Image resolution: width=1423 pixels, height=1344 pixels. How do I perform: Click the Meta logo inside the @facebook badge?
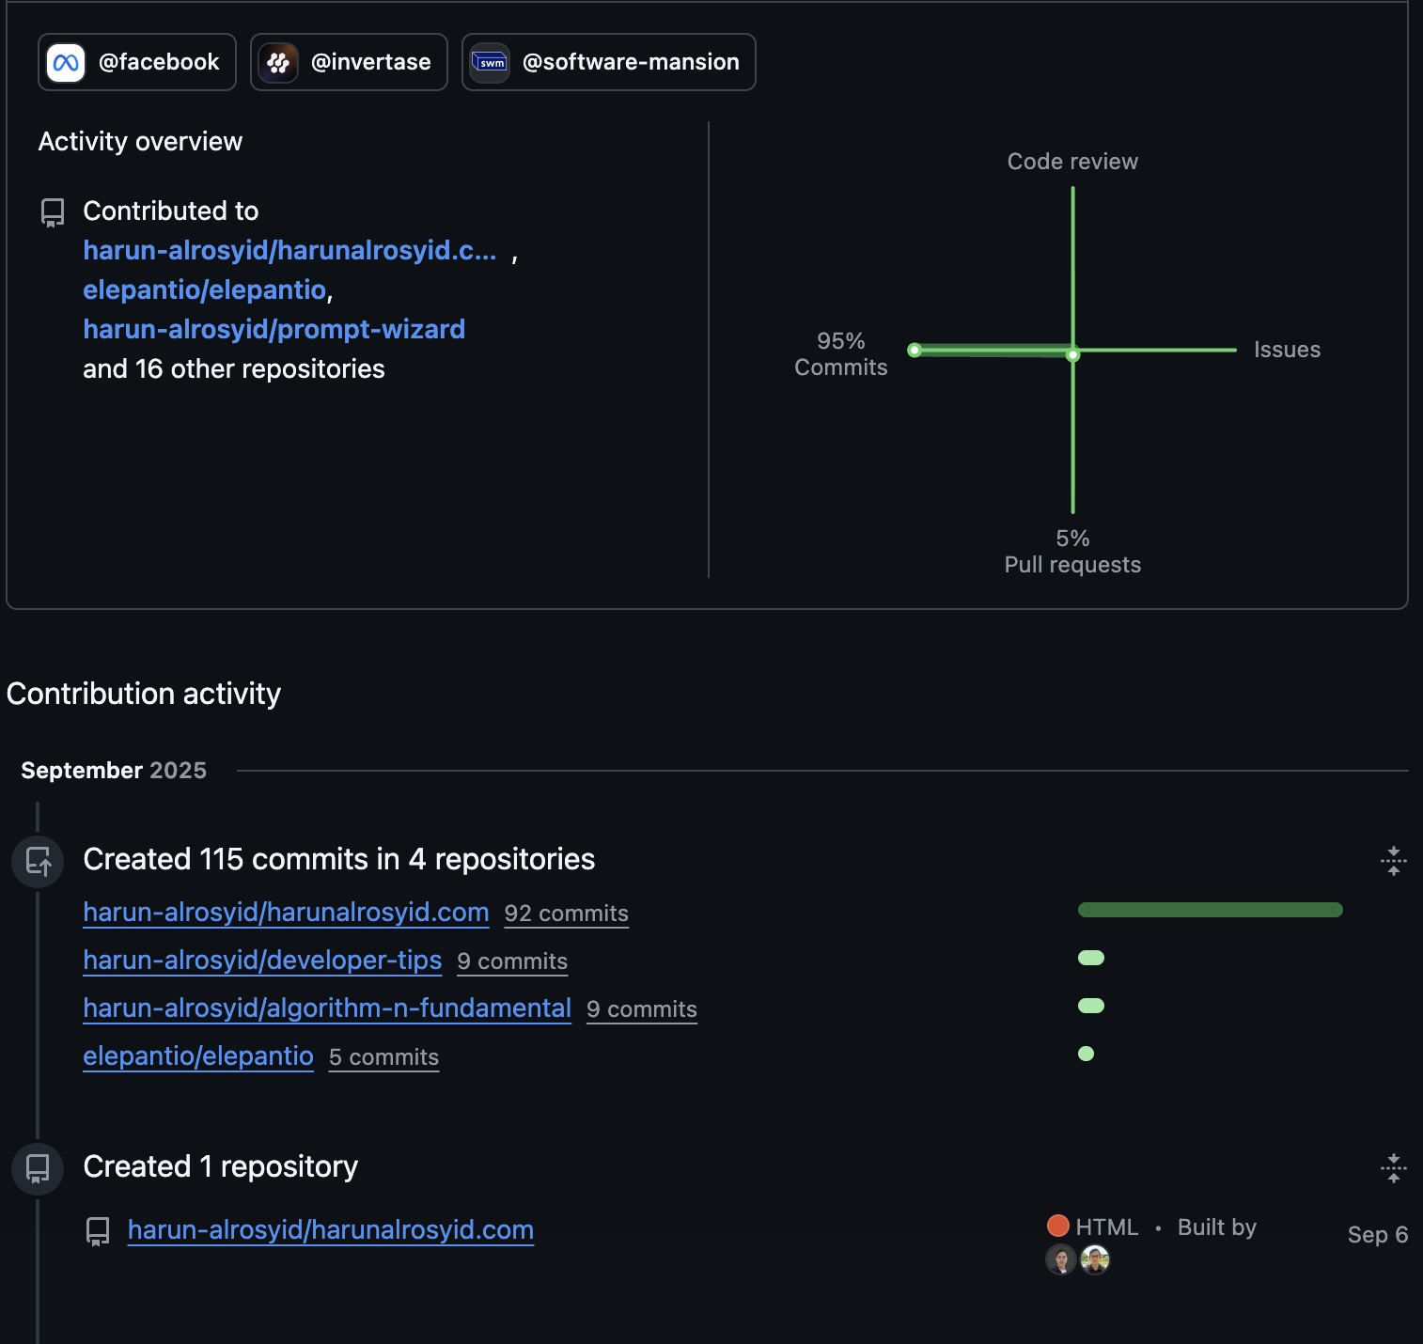(67, 62)
